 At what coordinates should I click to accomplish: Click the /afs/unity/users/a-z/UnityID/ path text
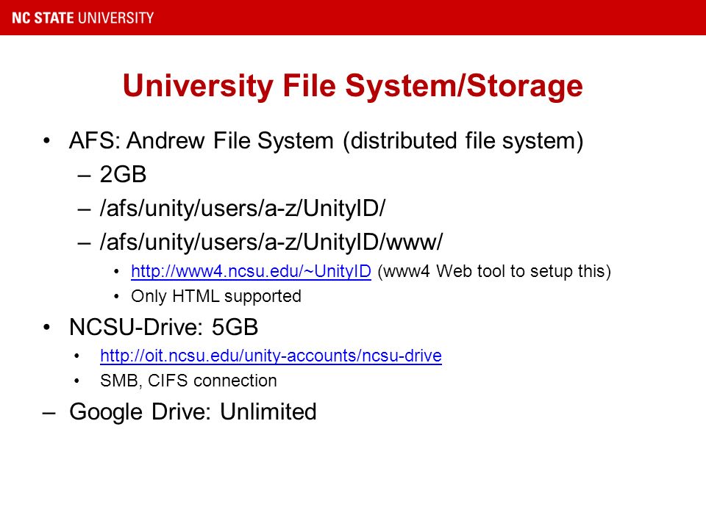point(243,208)
